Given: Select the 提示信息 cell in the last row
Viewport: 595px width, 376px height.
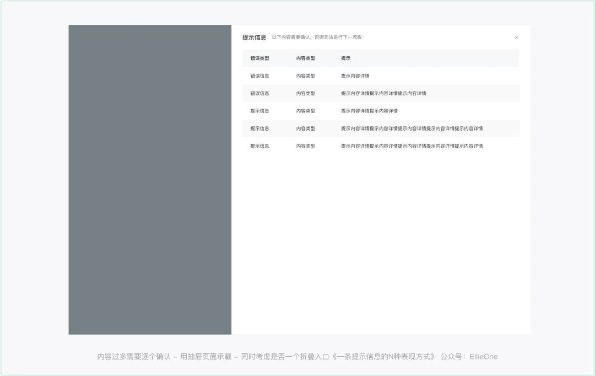Looking at the screenshot, I should click(259, 146).
